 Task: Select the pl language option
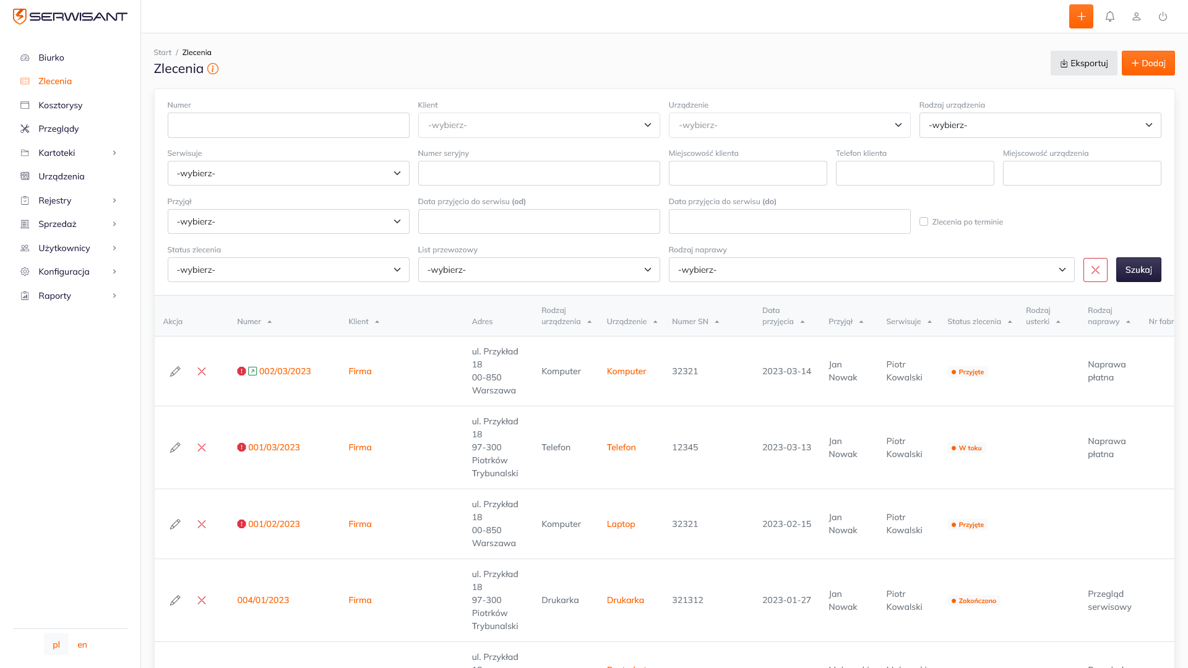56,644
